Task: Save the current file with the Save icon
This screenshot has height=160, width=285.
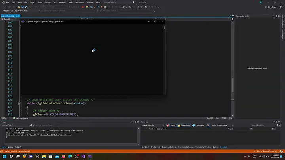Action: (x=22, y=7)
